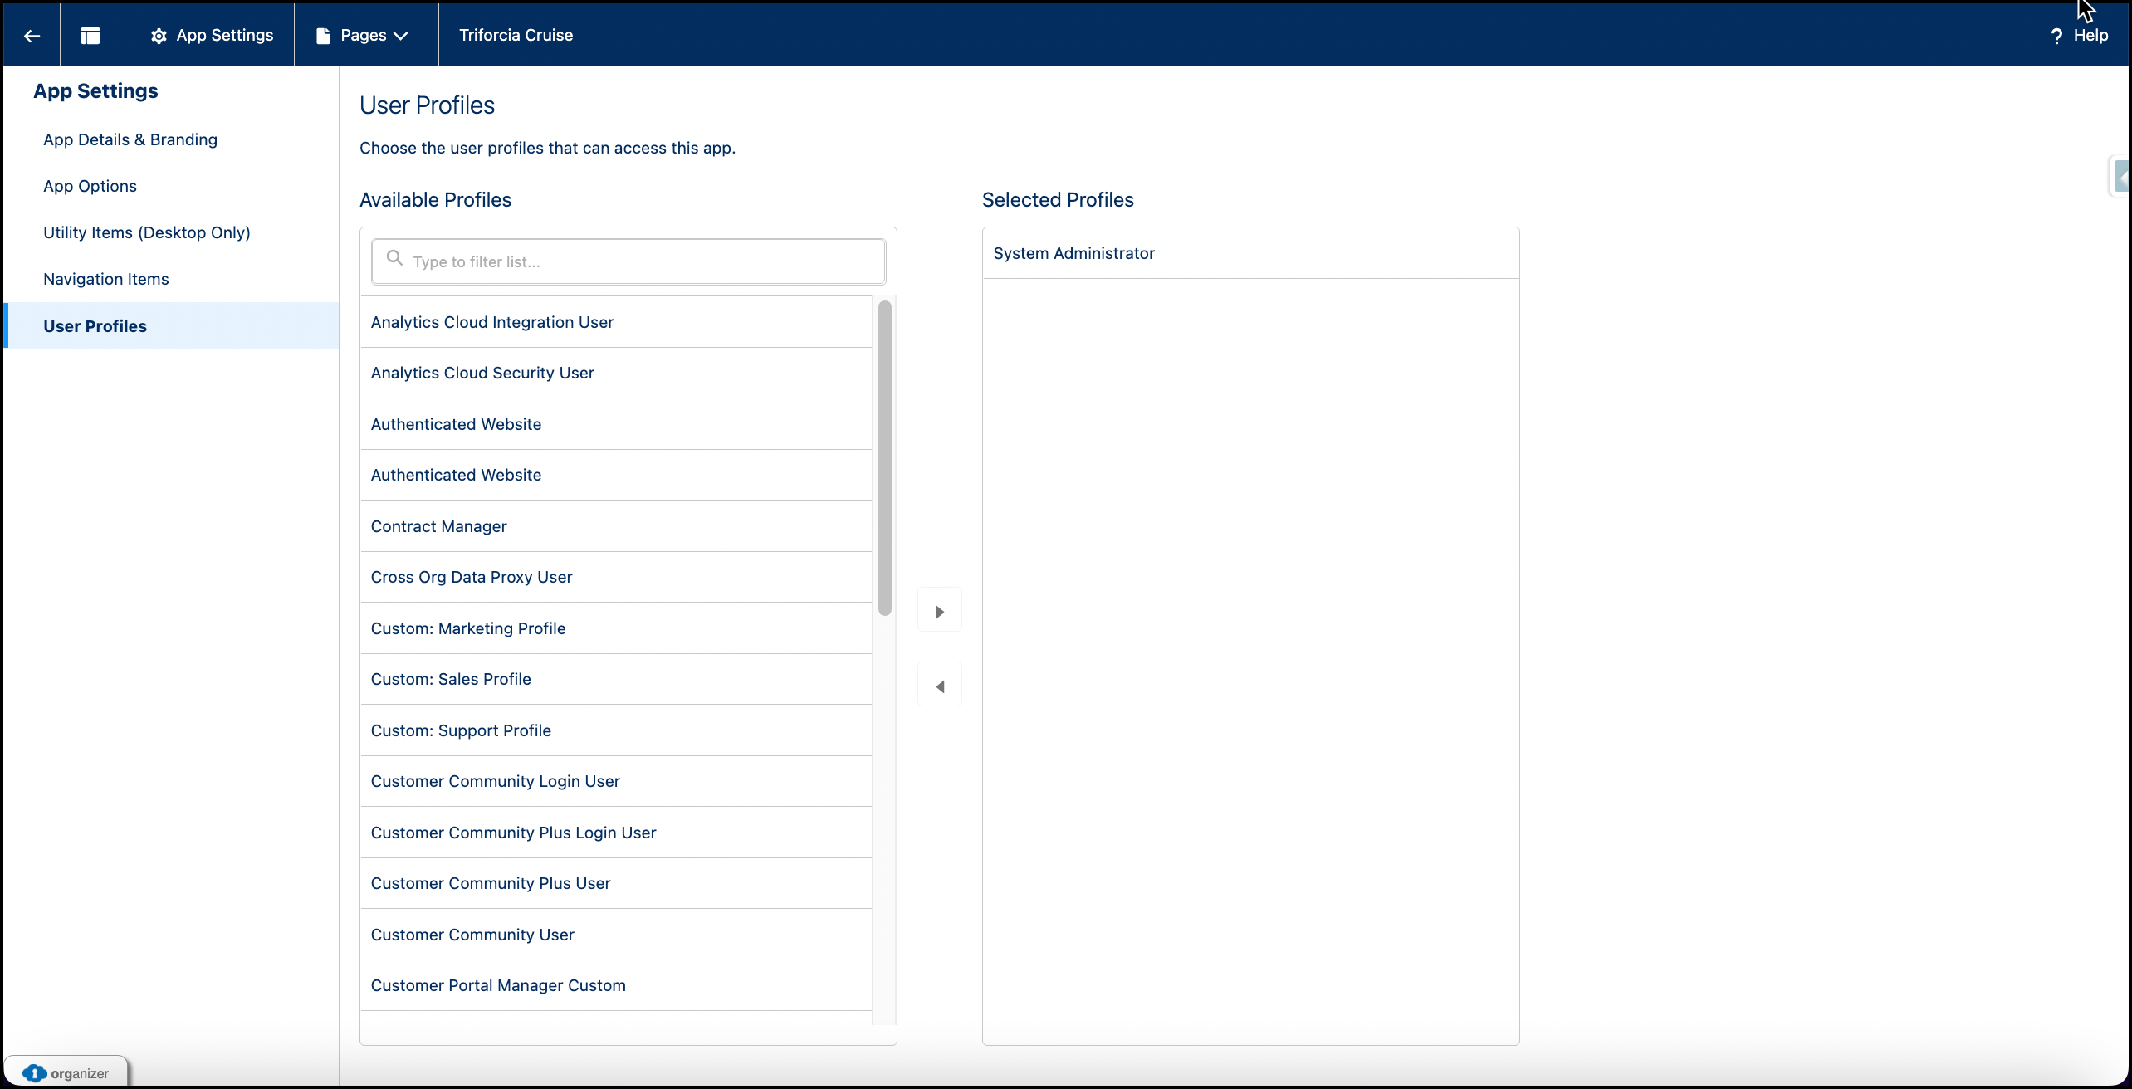The width and height of the screenshot is (2132, 1089).
Task: Click the left arrow to remove profile
Action: pyautogui.click(x=940, y=686)
